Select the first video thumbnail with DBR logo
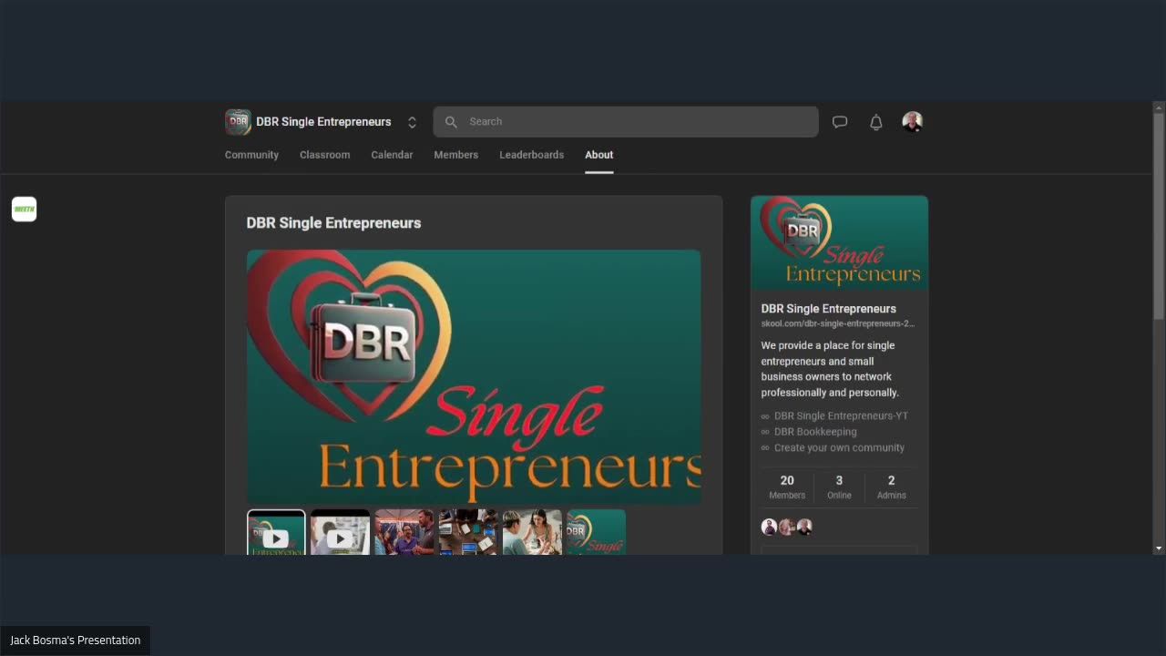 click(276, 532)
